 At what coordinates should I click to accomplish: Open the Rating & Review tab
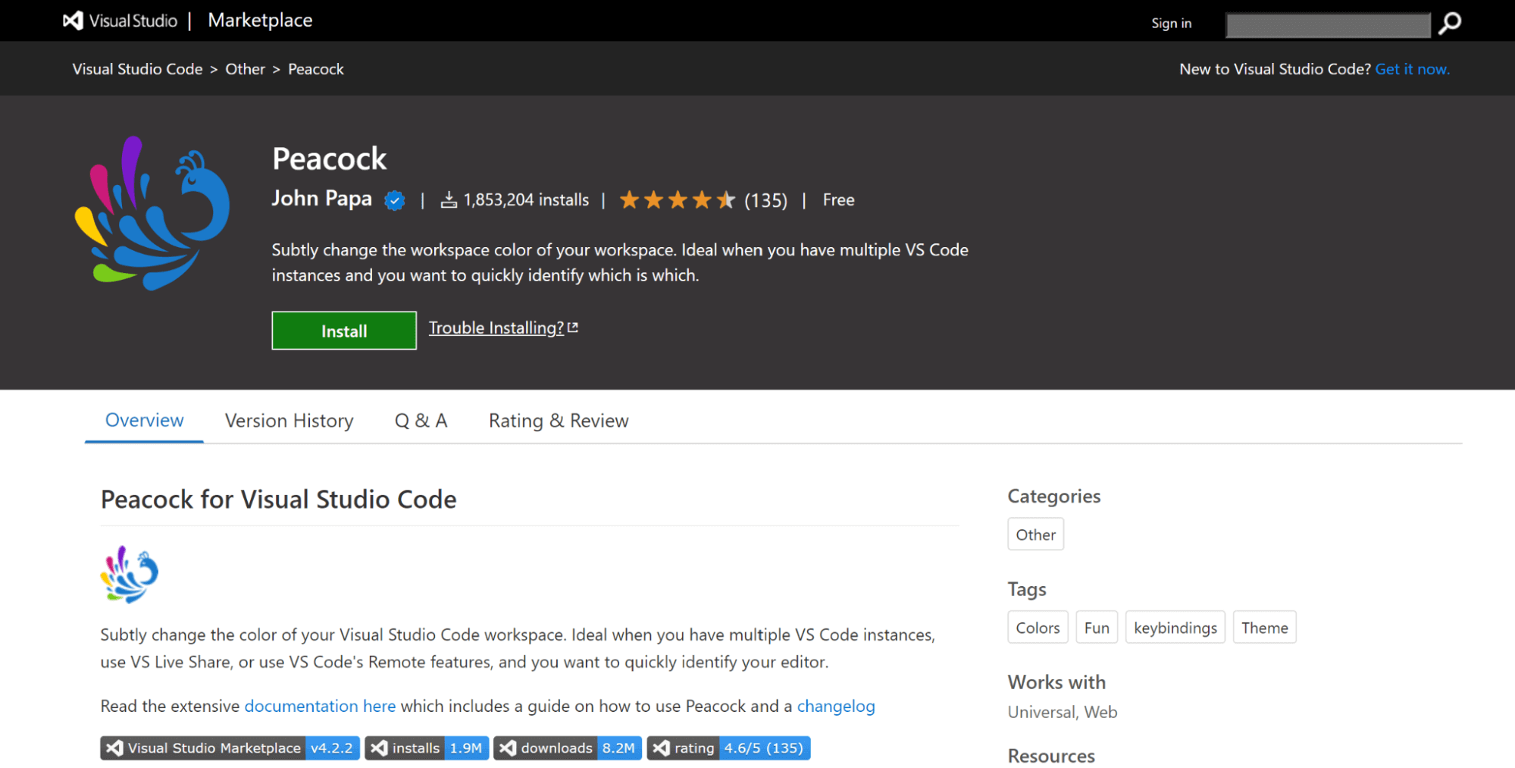[x=559, y=421]
